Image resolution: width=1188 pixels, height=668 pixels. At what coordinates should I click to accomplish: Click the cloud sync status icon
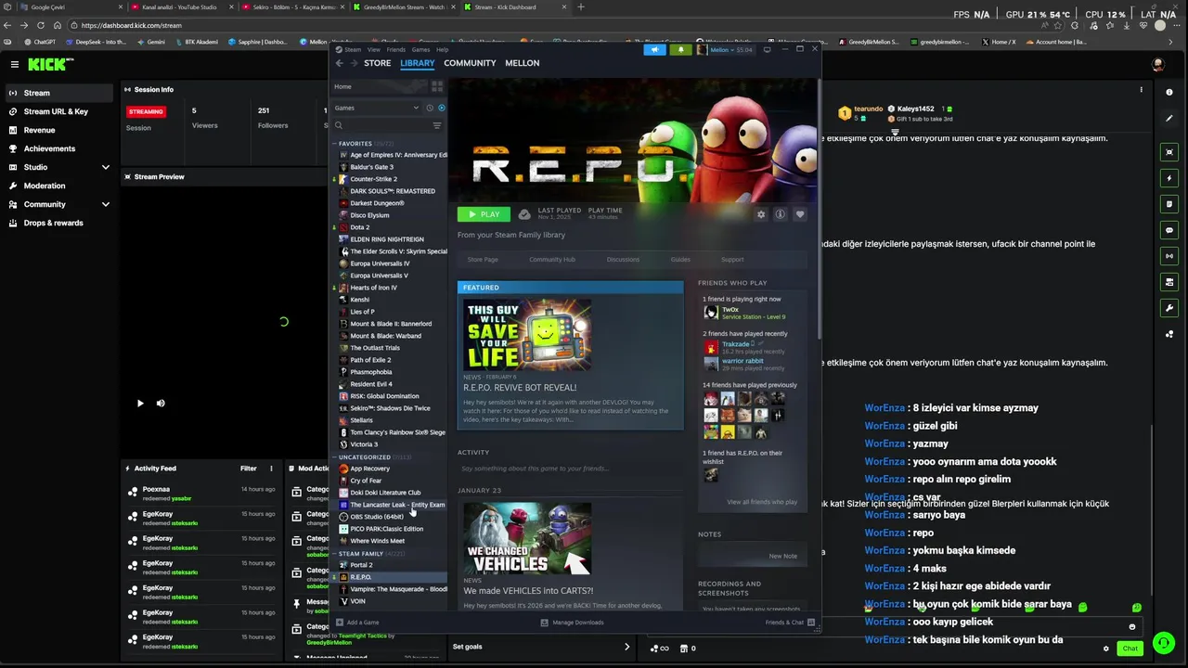point(524,214)
